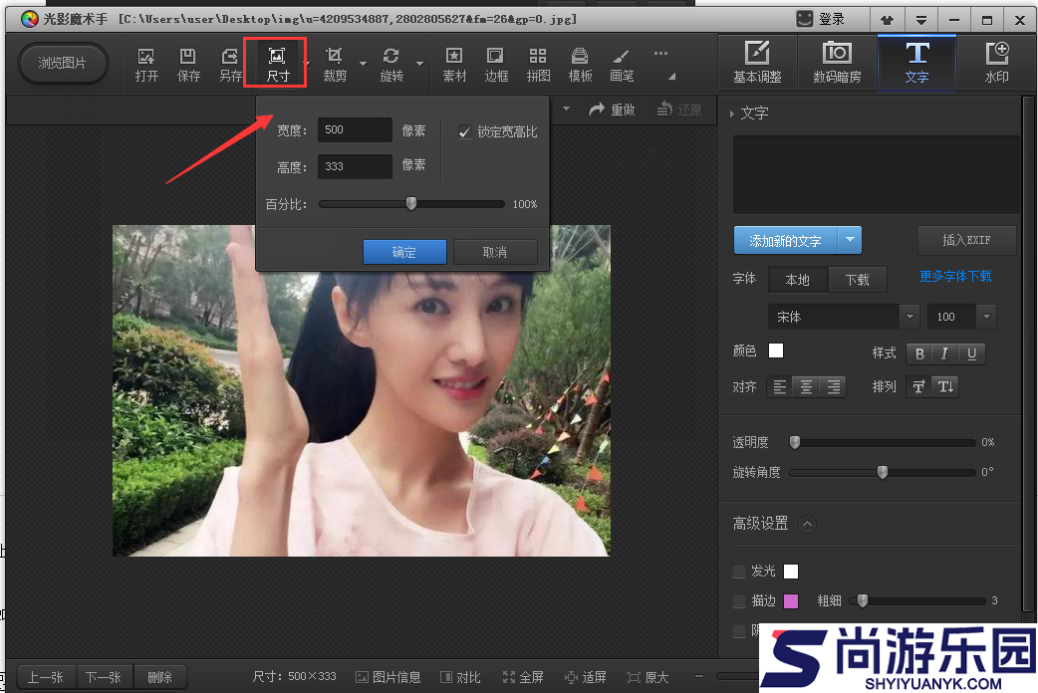
Task: Toggle the 锁定宽高比 checkbox
Action: point(465,131)
